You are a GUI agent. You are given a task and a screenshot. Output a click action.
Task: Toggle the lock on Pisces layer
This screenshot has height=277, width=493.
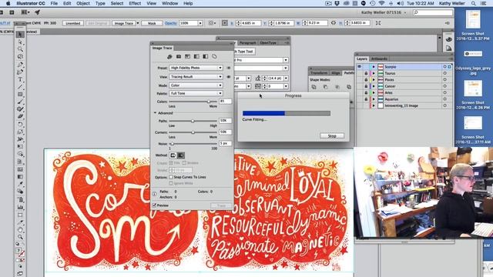point(366,80)
